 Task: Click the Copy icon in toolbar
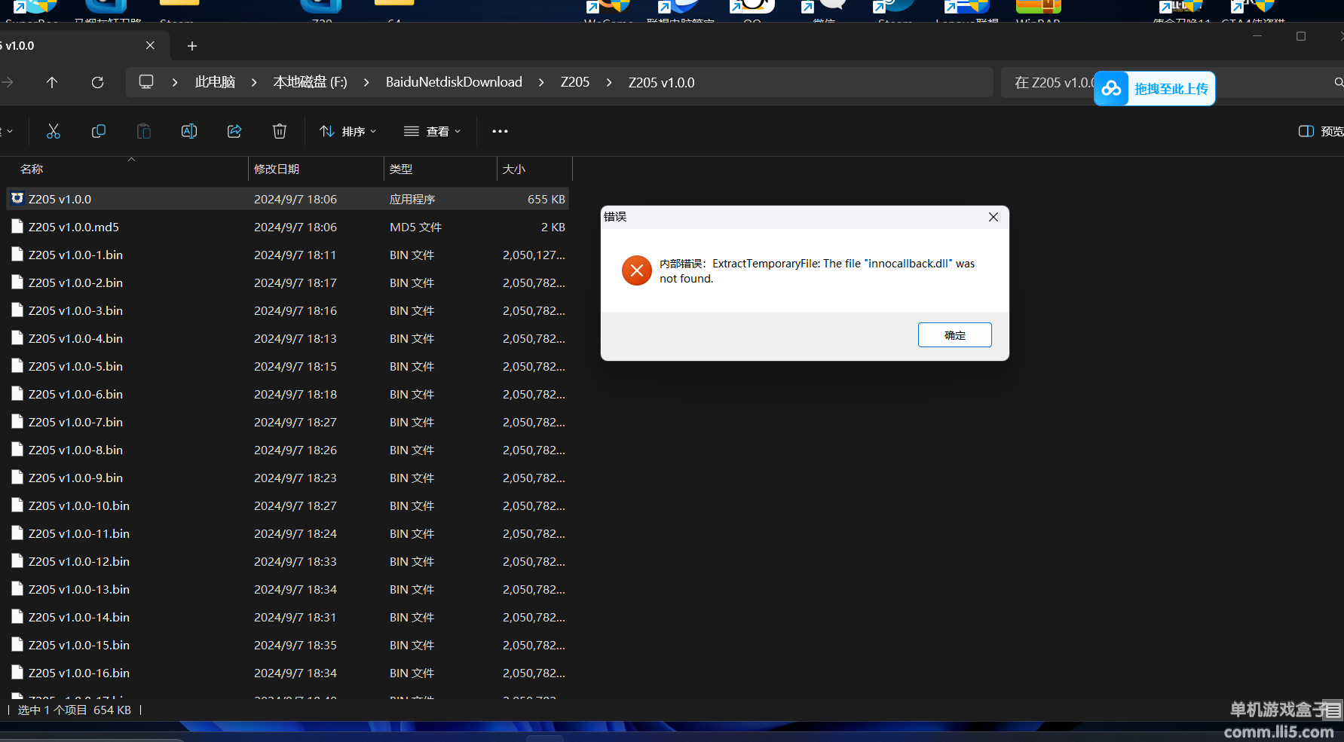click(98, 131)
